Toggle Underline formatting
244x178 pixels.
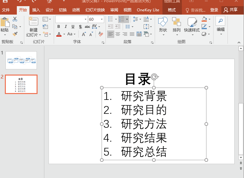coord(73,27)
